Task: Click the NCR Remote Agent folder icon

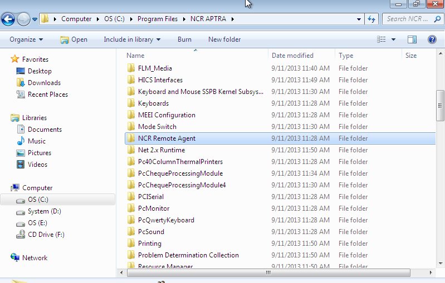Action: [131, 138]
